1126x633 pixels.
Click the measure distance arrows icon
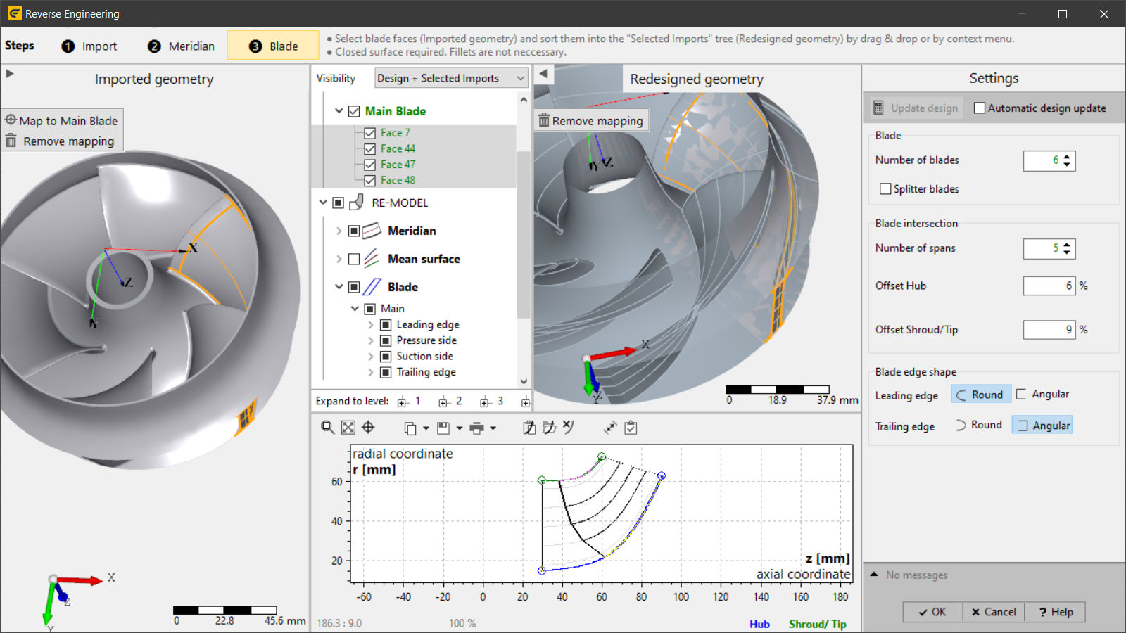click(610, 428)
